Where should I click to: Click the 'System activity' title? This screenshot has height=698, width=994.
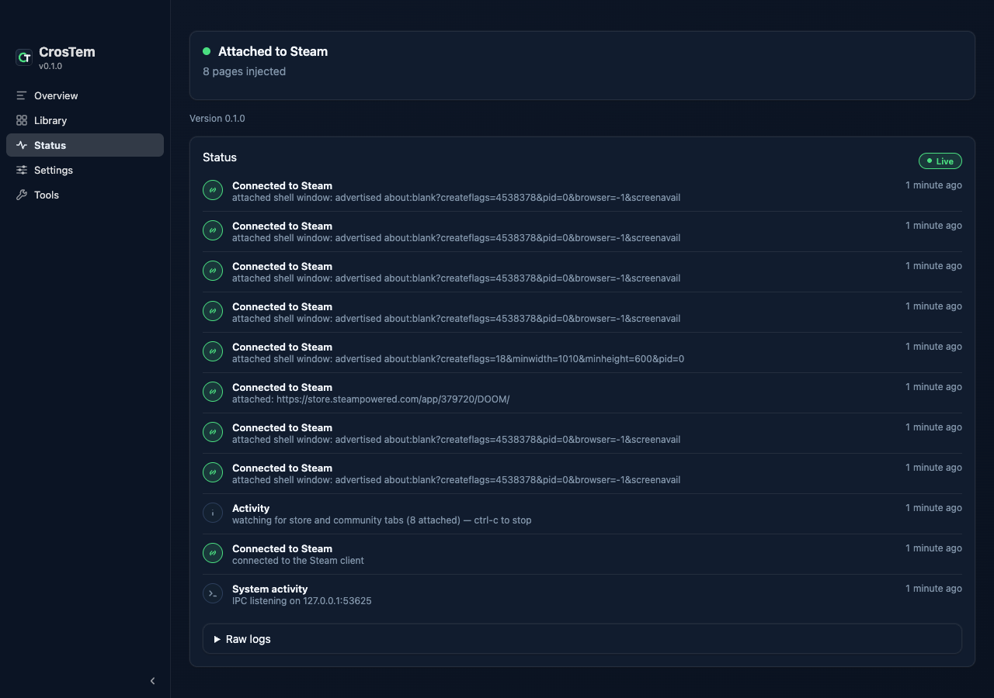point(269,589)
